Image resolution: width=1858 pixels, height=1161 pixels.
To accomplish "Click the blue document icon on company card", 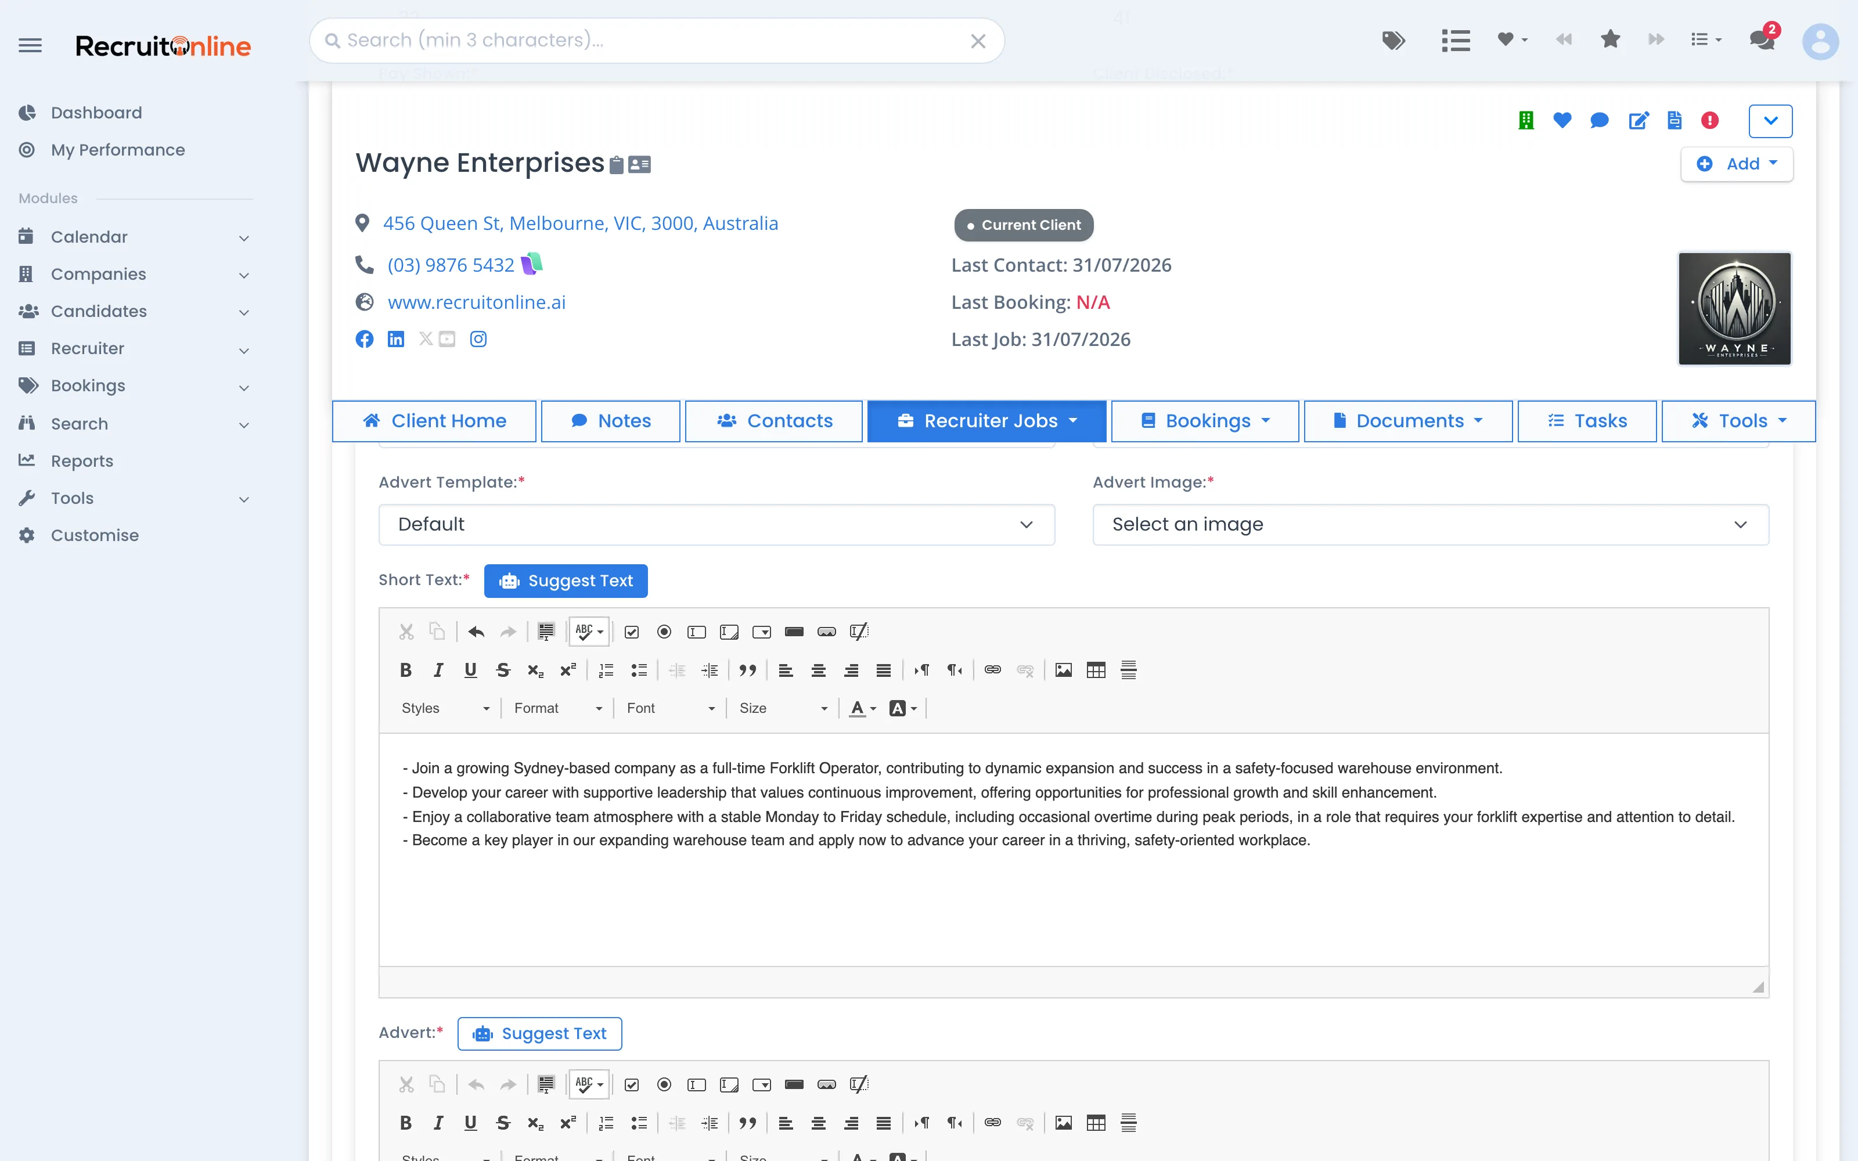I will coord(1675,121).
